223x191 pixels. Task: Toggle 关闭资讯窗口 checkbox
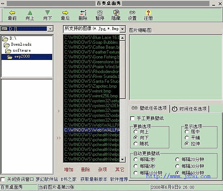coord(3,179)
